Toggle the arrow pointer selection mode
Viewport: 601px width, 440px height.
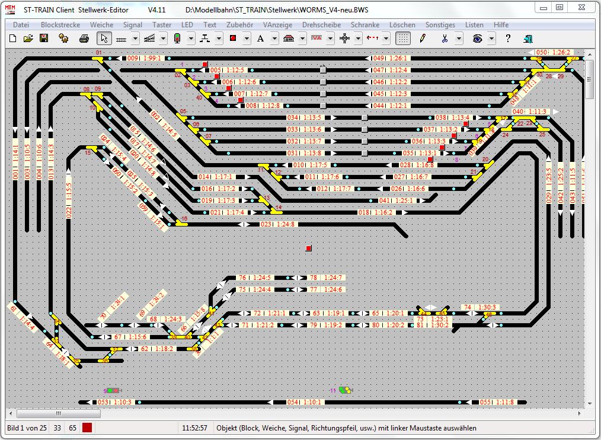104,39
